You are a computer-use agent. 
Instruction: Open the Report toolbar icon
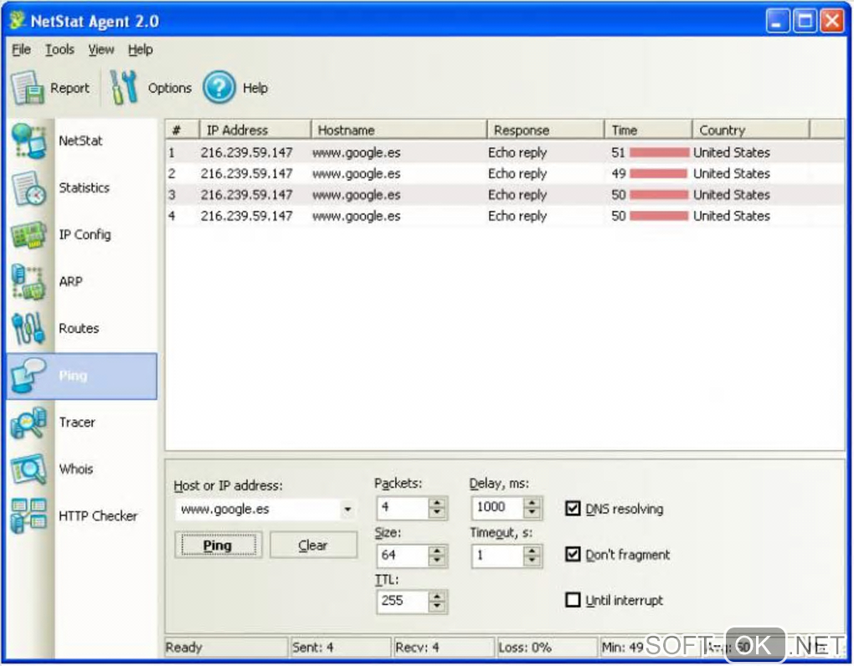point(28,88)
